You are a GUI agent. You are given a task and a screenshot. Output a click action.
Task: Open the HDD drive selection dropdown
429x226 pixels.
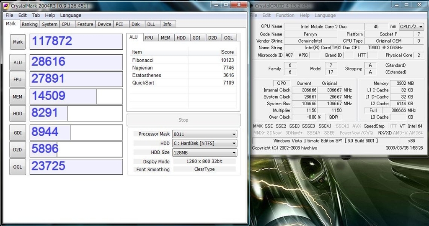pos(234,144)
